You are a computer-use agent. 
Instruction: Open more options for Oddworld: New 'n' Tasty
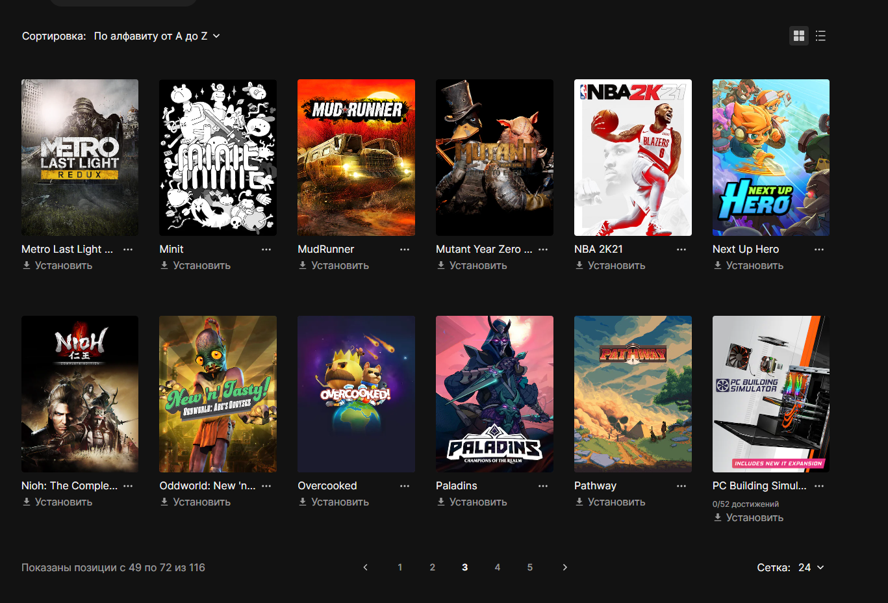[266, 486]
